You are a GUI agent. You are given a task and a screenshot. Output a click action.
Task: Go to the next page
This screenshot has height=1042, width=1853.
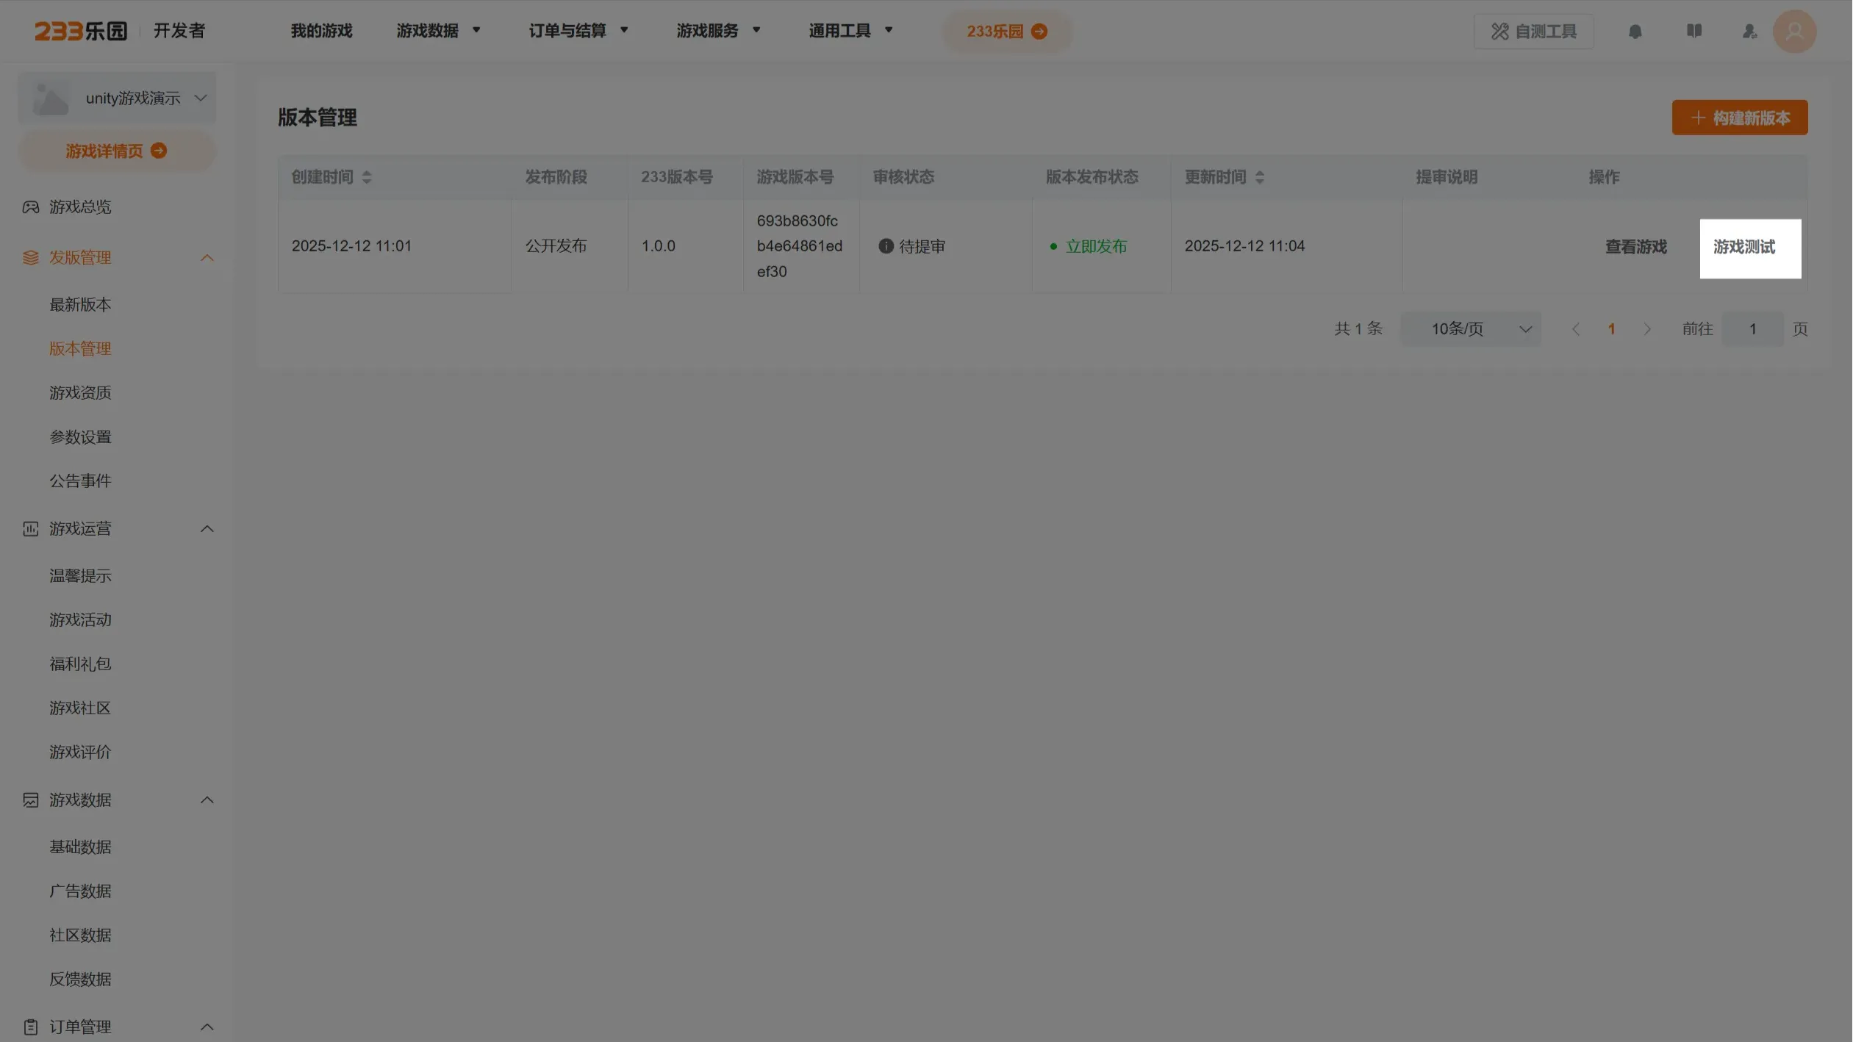click(1646, 329)
